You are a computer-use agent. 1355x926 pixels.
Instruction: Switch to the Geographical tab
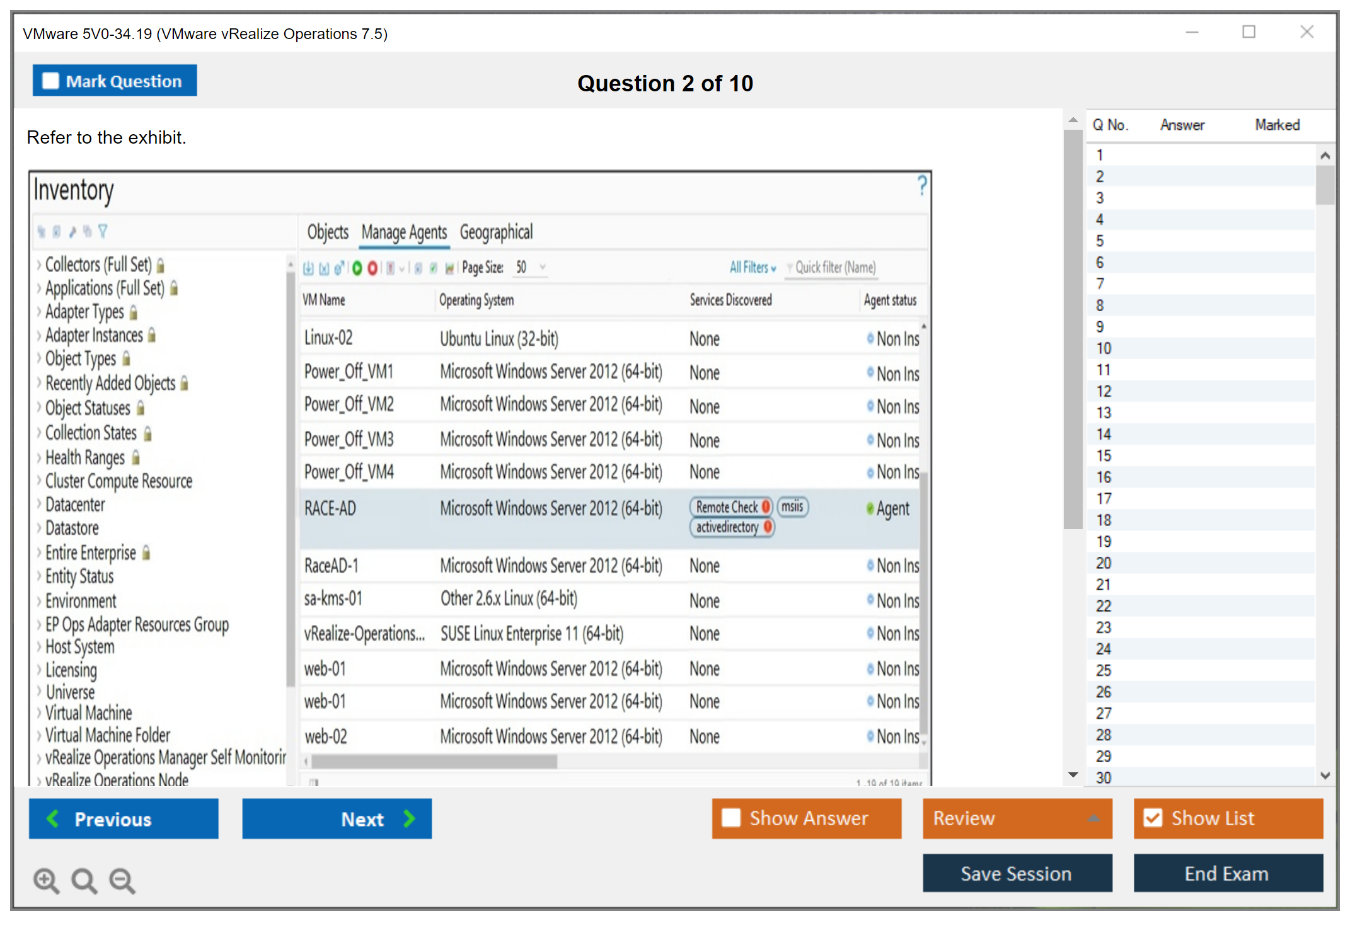coord(496,232)
